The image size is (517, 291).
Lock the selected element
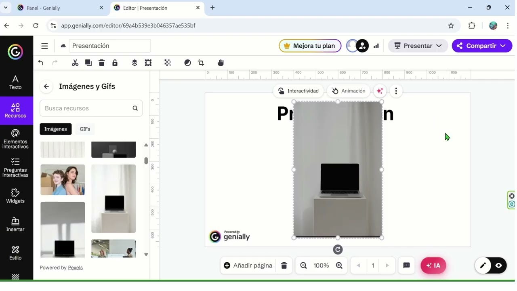(x=115, y=63)
